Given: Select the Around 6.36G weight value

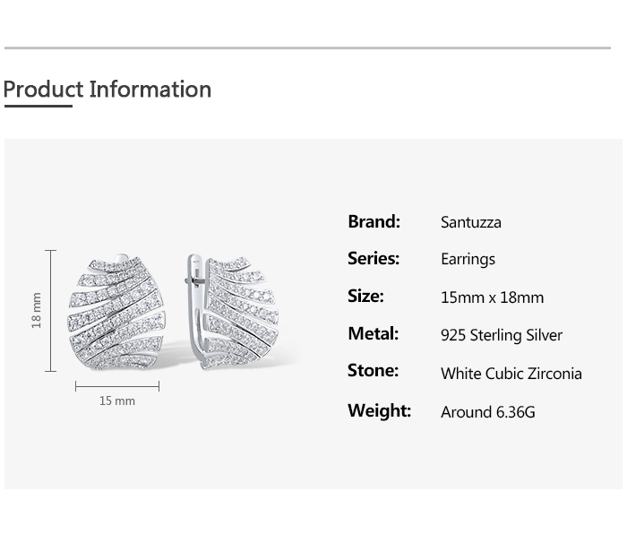Looking at the screenshot, I should point(487,412).
